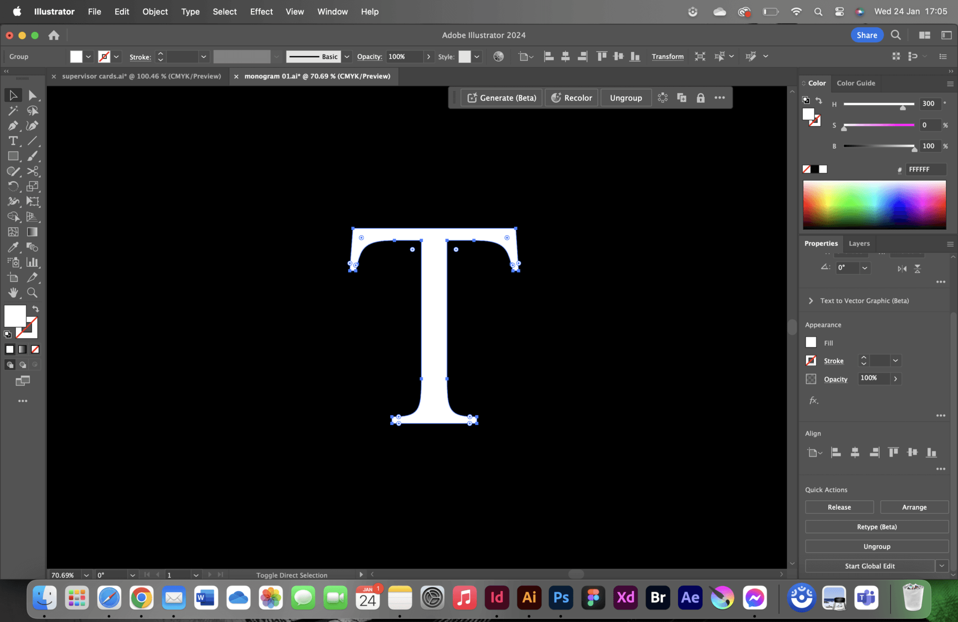The height and width of the screenshot is (622, 958).
Task: Activate the Hand tool
Action: pos(13,293)
